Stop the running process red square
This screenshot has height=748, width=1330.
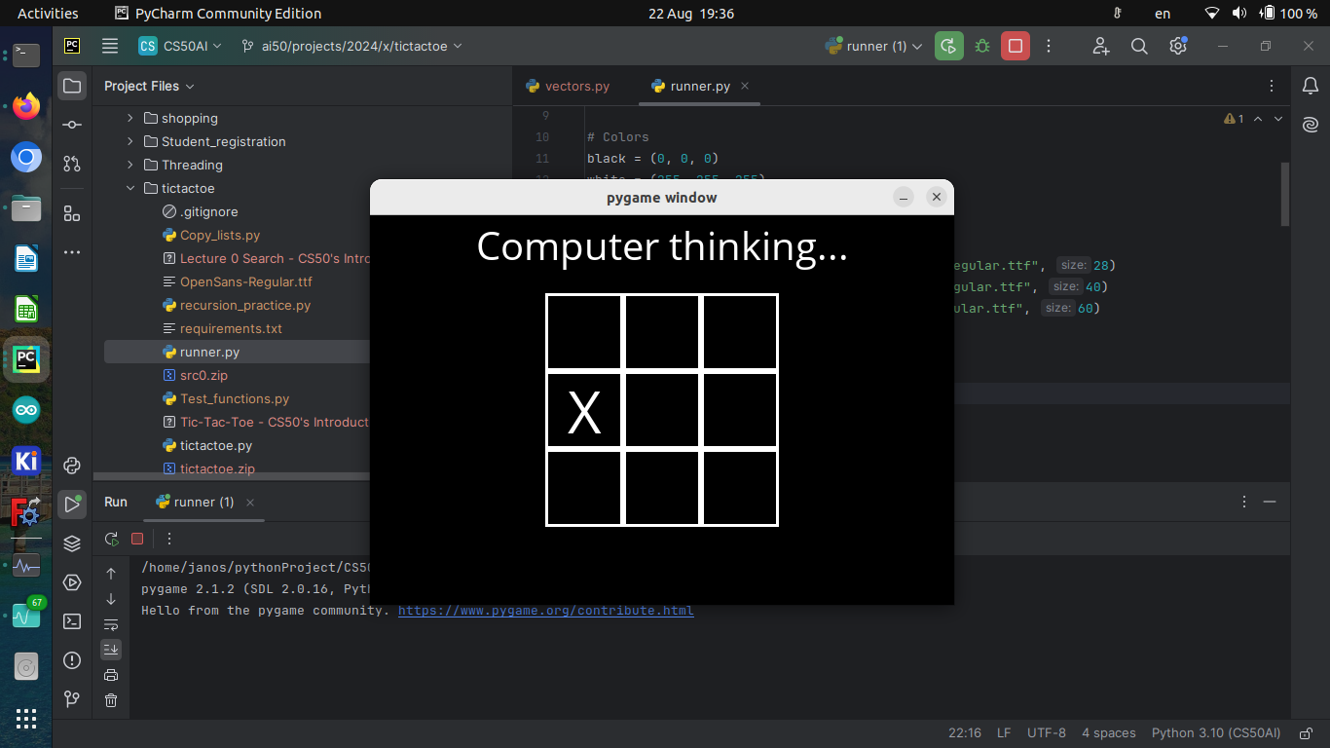1016,46
